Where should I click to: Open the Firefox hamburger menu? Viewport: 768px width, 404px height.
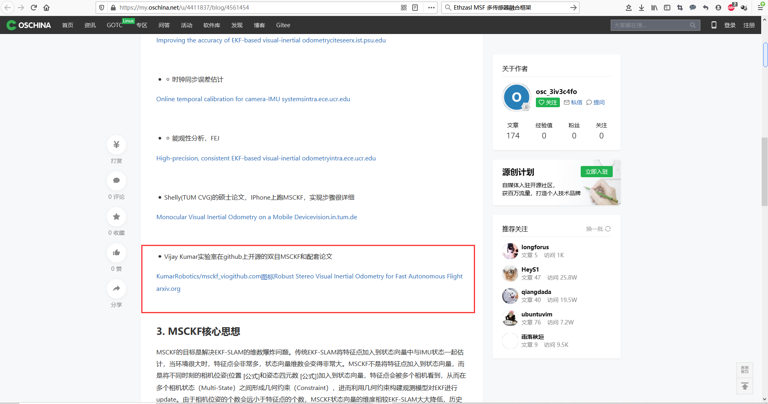point(761,7)
